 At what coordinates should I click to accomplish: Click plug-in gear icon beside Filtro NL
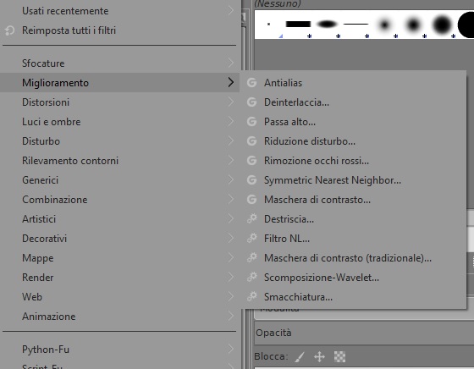(252, 238)
